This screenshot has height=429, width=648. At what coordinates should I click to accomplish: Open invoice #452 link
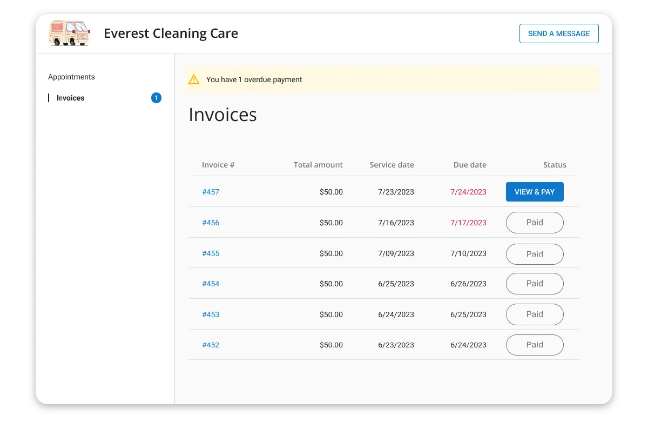tap(211, 345)
